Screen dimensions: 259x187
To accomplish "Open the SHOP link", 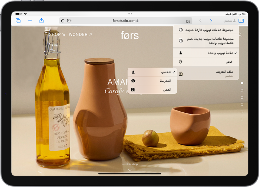I will pos(57,35).
